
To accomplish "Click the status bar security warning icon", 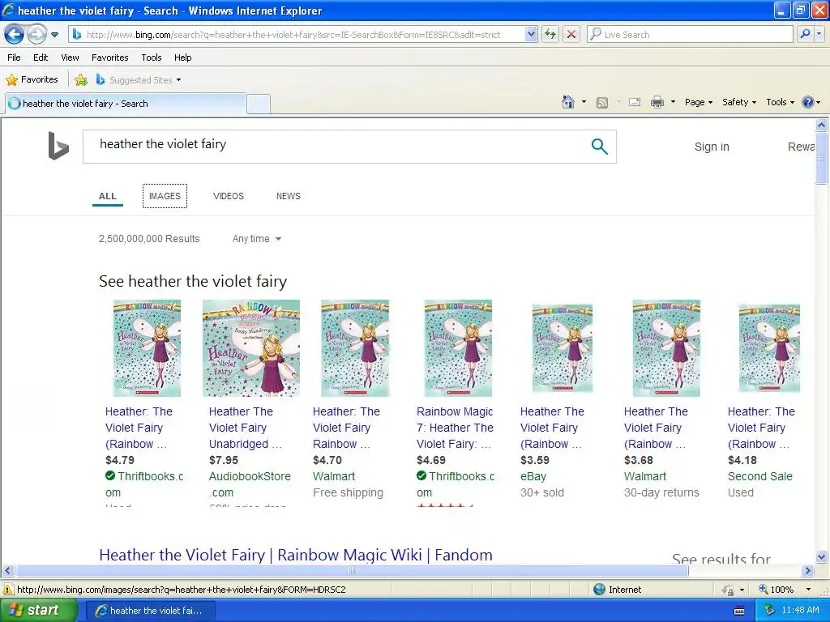I will point(8,590).
